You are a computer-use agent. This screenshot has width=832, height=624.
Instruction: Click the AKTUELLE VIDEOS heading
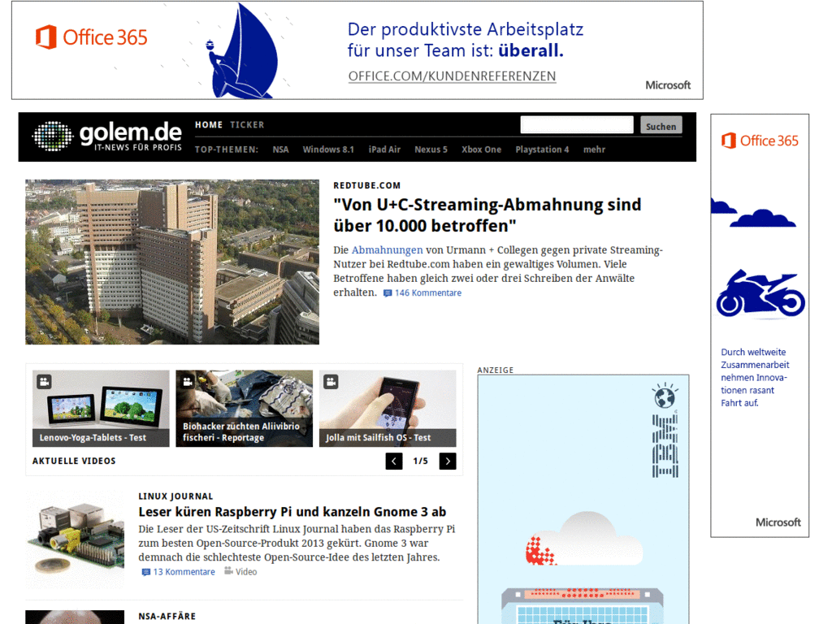(74, 461)
